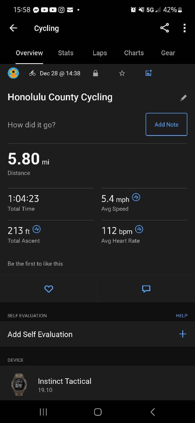The width and height of the screenshot is (195, 423).
Task: Toggle the favorite star
Action: [122, 73]
